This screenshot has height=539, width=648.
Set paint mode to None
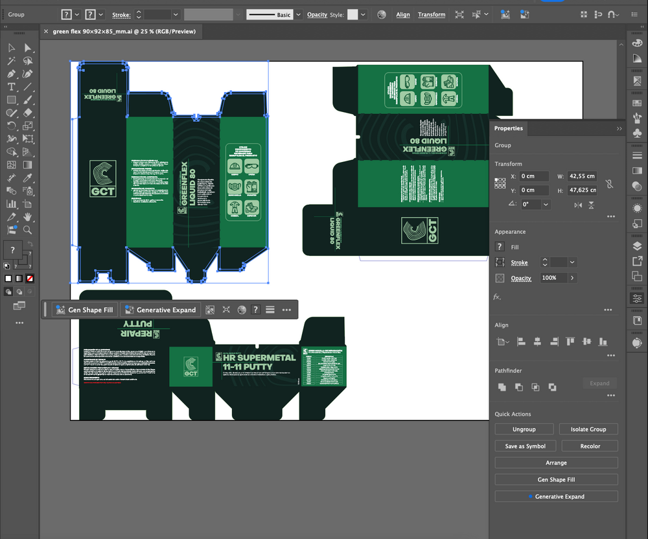tap(30, 279)
